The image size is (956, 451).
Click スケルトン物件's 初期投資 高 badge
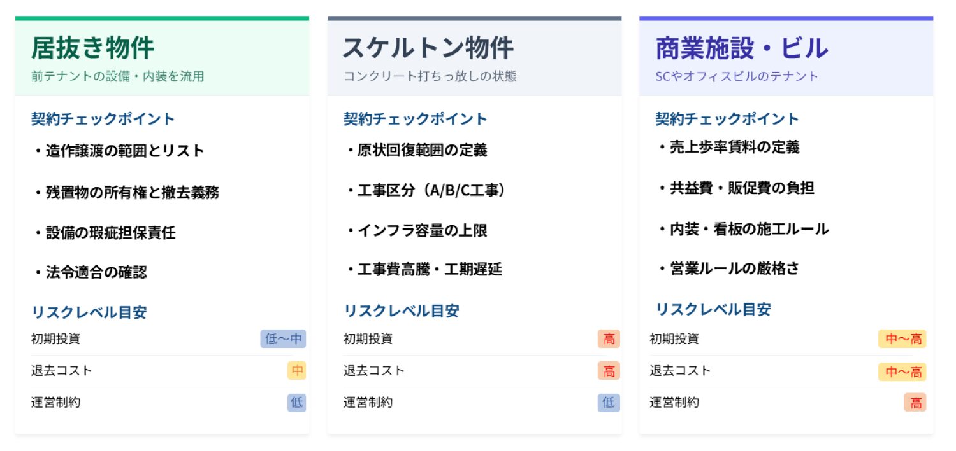pos(609,339)
